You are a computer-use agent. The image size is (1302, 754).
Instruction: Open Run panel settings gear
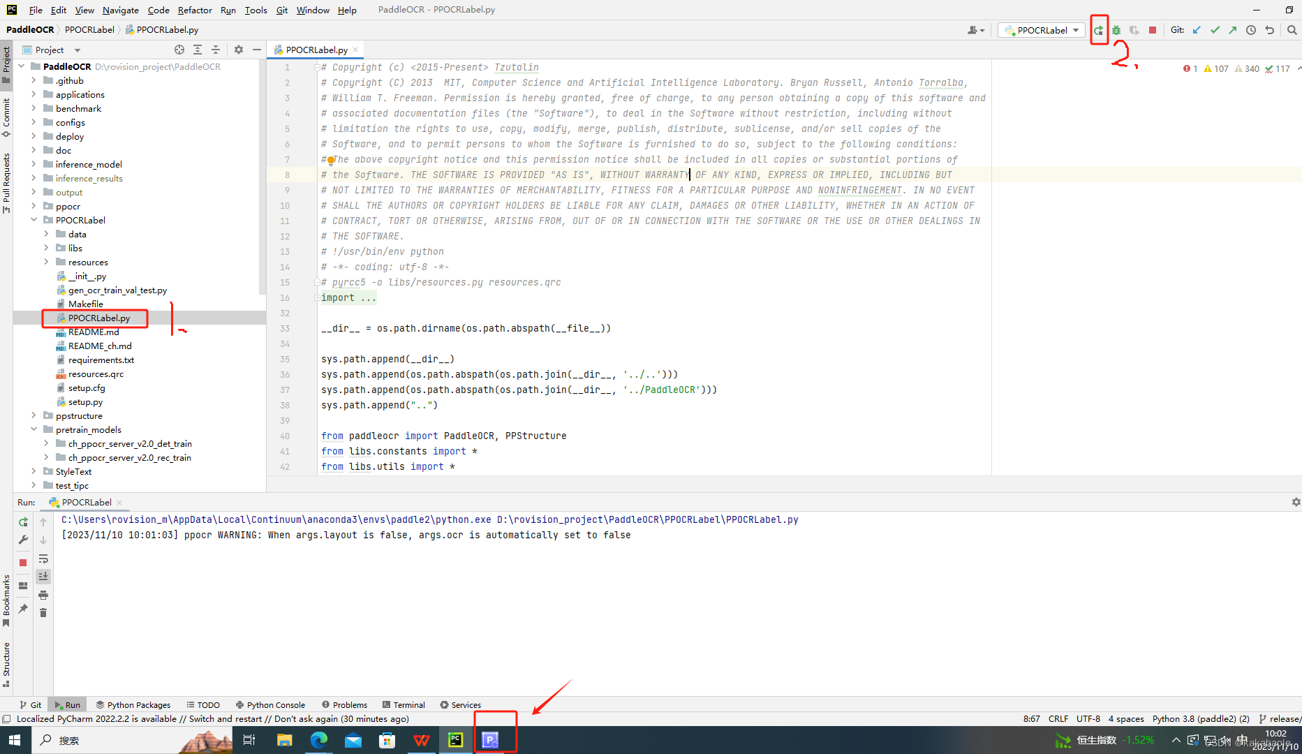tap(1296, 502)
